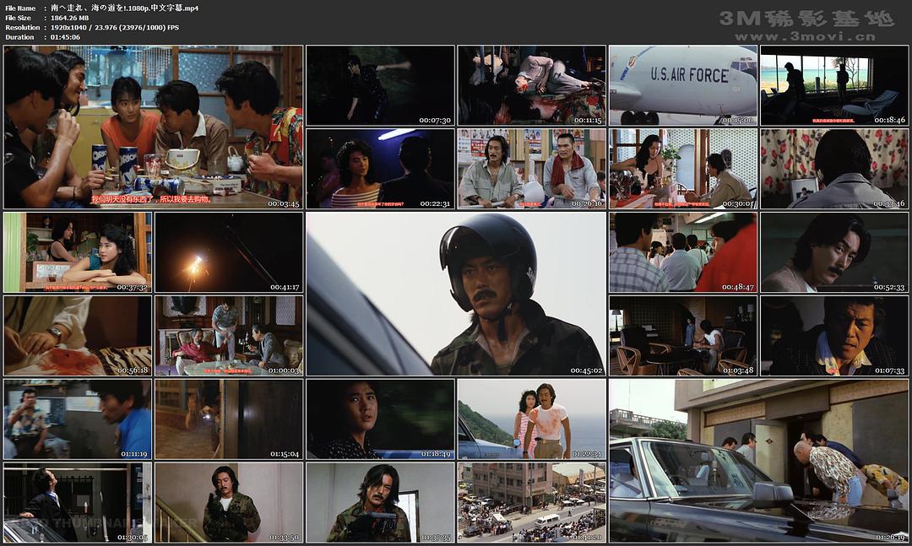Click the thumbnail at 01:11:19 with blue shirt

(78, 419)
